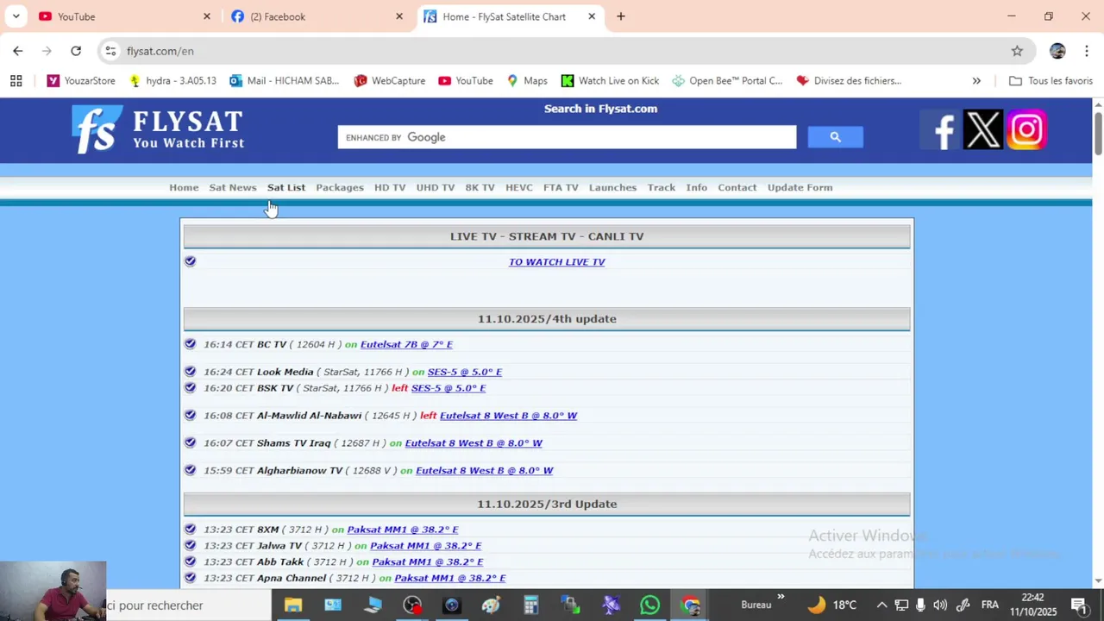The image size is (1104, 621).
Task: Open File Explorer from the taskbar
Action: (293, 605)
